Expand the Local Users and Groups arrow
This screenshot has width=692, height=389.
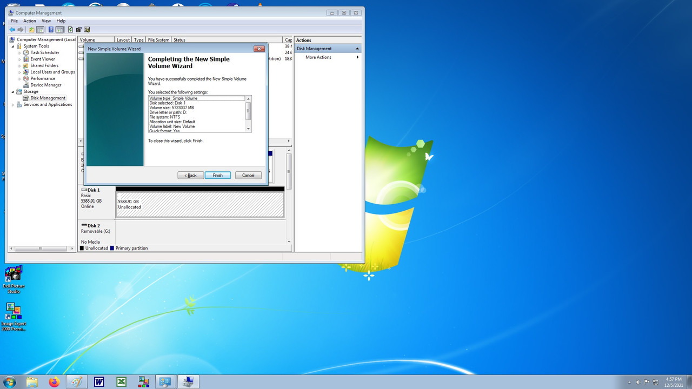pos(20,72)
